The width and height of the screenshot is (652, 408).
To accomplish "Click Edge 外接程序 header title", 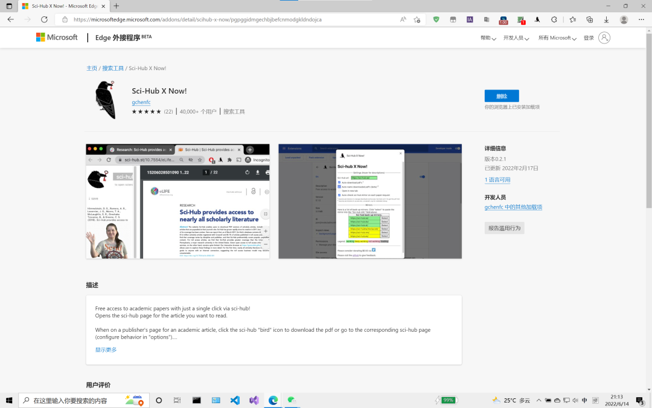I will (x=123, y=37).
